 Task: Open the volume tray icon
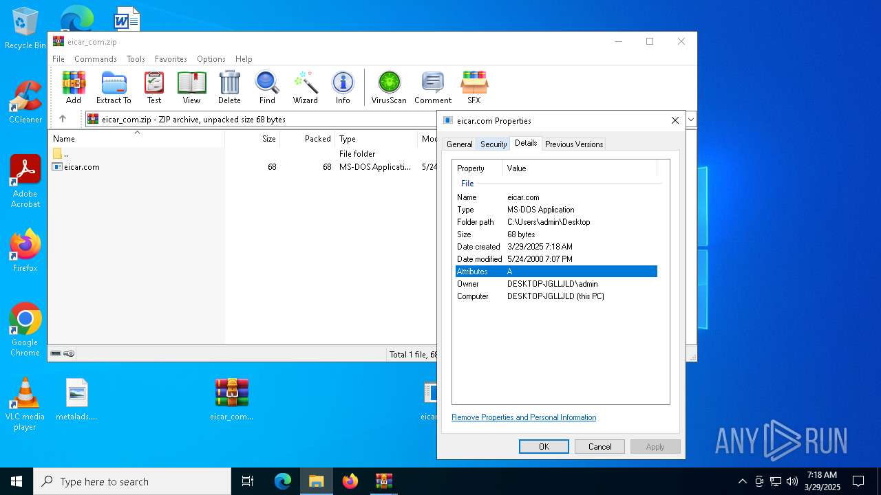pos(792,481)
